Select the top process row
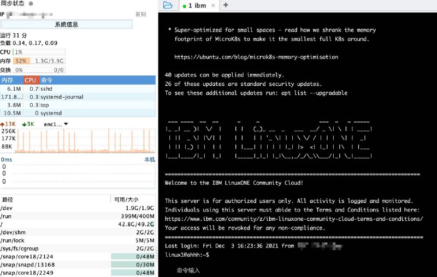This screenshot has width=437, height=277. [x=78, y=105]
